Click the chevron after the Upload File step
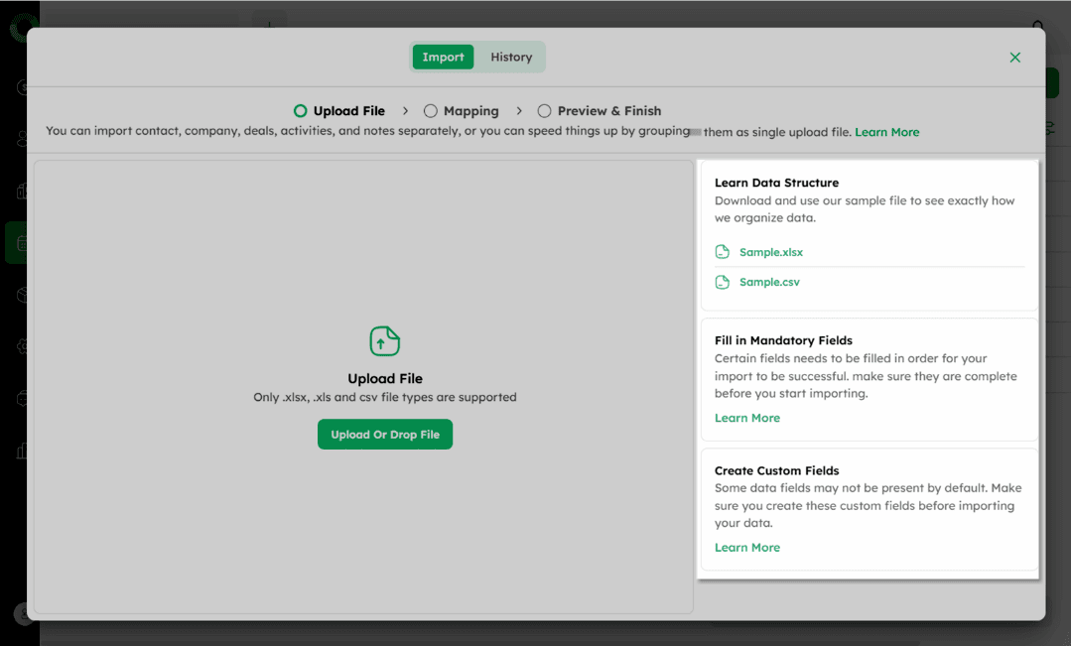This screenshot has height=646, width=1071. tap(406, 111)
